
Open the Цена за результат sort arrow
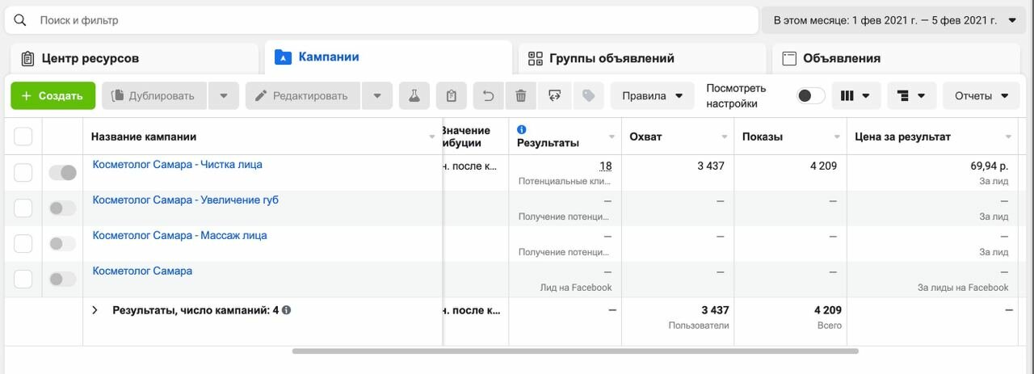(x=1008, y=137)
